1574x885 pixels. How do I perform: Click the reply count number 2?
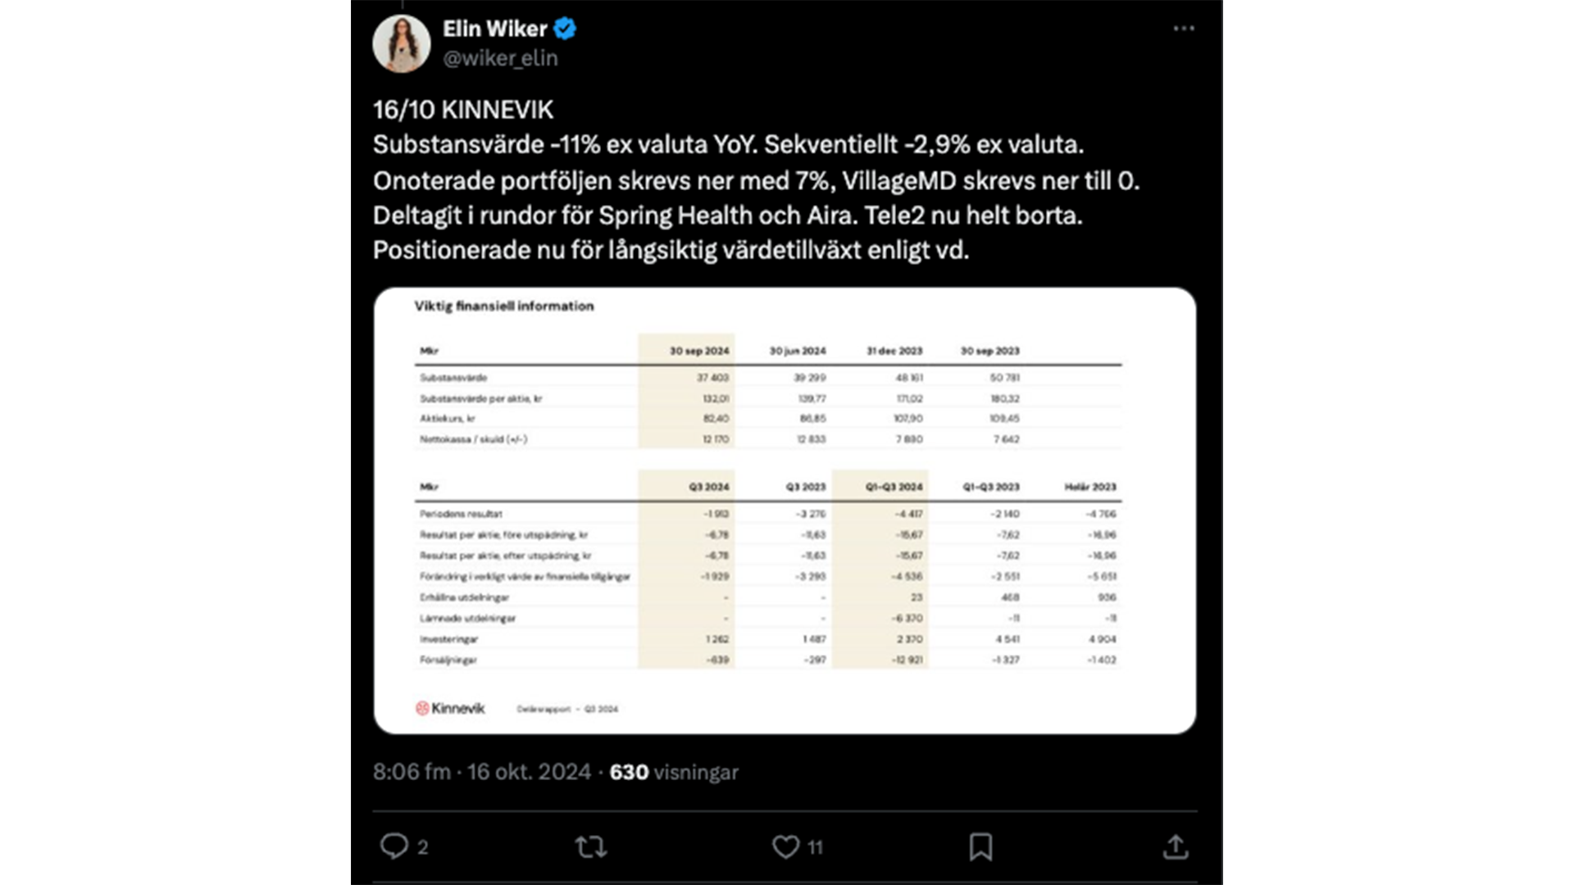(422, 847)
